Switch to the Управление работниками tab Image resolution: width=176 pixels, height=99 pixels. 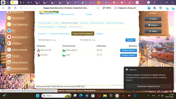coord(60,34)
